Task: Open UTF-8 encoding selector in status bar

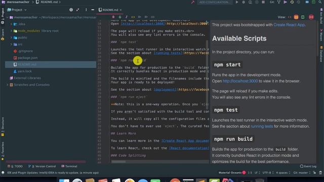Action: [x=268, y=172]
